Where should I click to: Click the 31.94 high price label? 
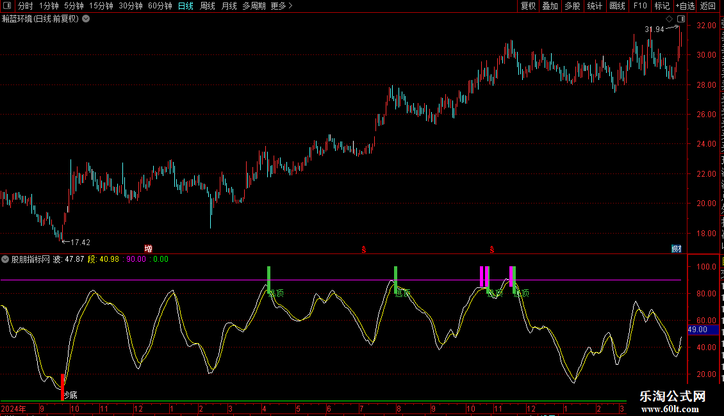(654, 29)
